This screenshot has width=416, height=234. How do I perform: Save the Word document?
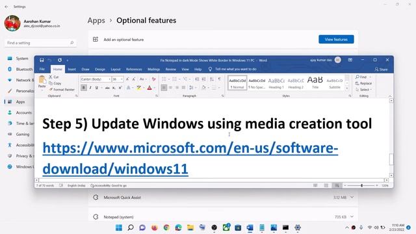click(42, 60)
